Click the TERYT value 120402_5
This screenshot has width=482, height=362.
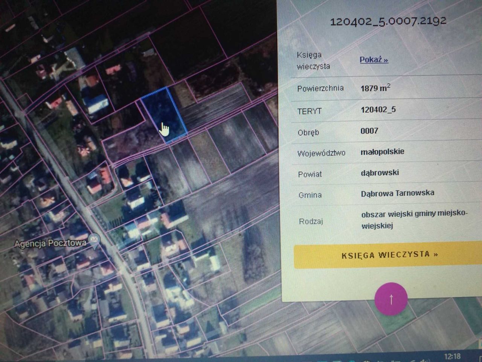coord(378,110)
